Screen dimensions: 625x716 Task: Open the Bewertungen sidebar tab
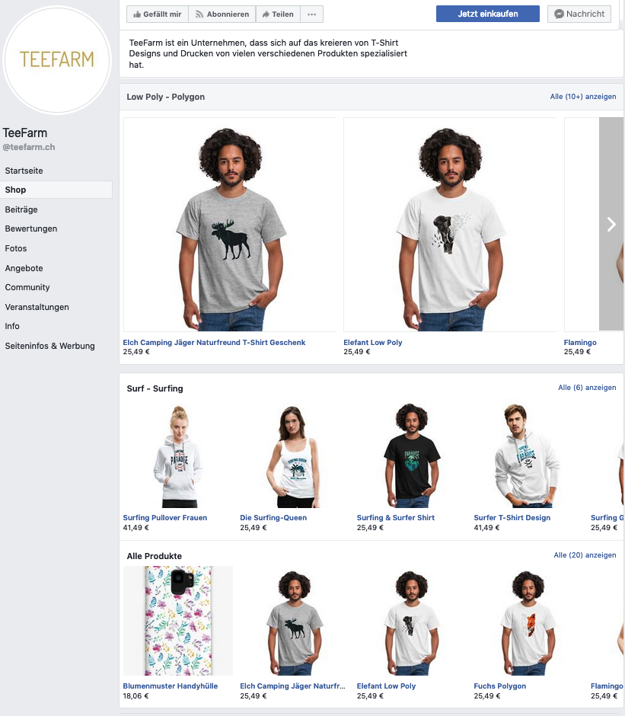tap(31, 229)
